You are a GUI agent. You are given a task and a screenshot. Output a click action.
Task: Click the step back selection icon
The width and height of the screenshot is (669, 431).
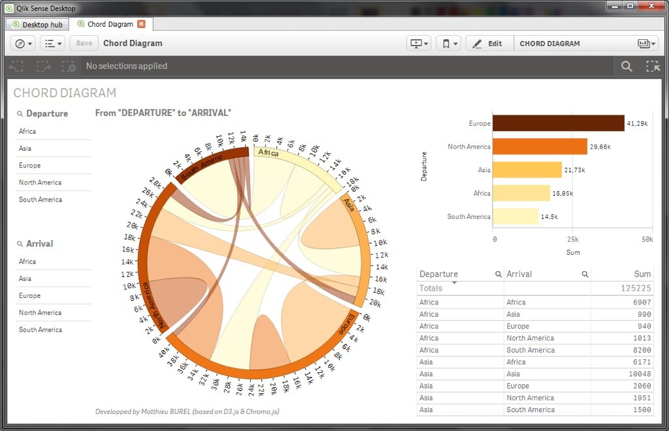tap(17, 66)
